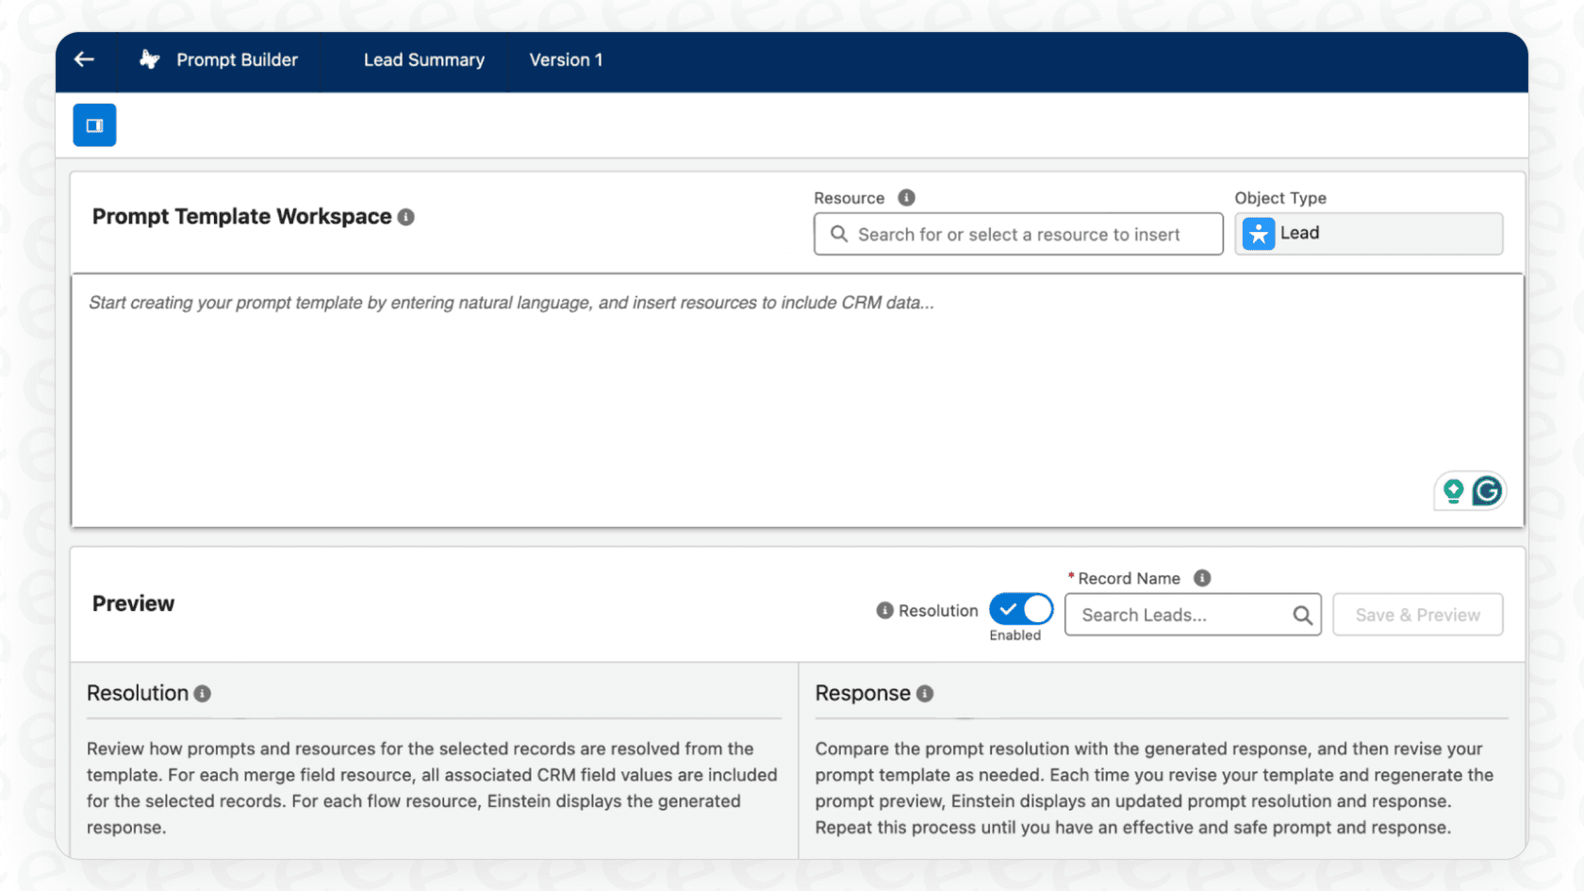
Task: Click the info icon next to Record Name
Action: click(x=1202, y=578)
